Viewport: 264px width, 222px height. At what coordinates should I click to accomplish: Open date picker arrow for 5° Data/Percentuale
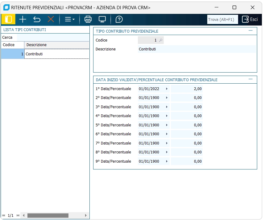point(167,125)
